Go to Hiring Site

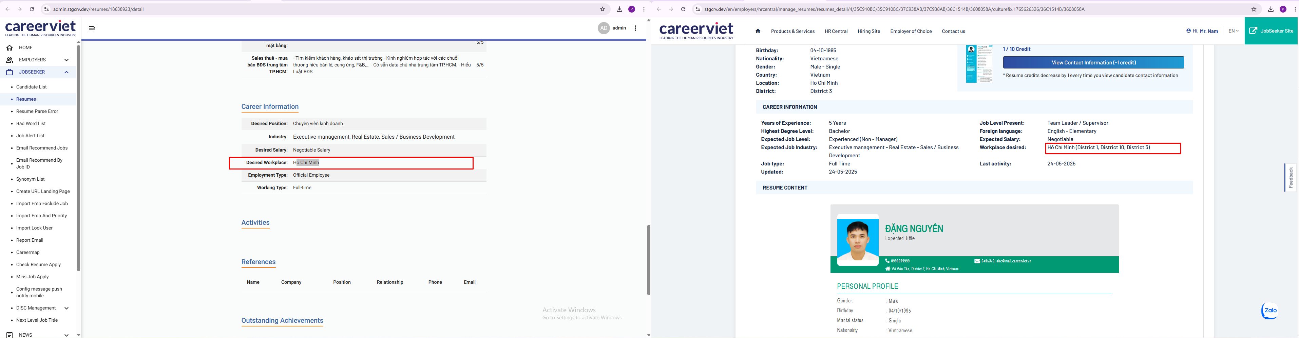click(869, 31)
